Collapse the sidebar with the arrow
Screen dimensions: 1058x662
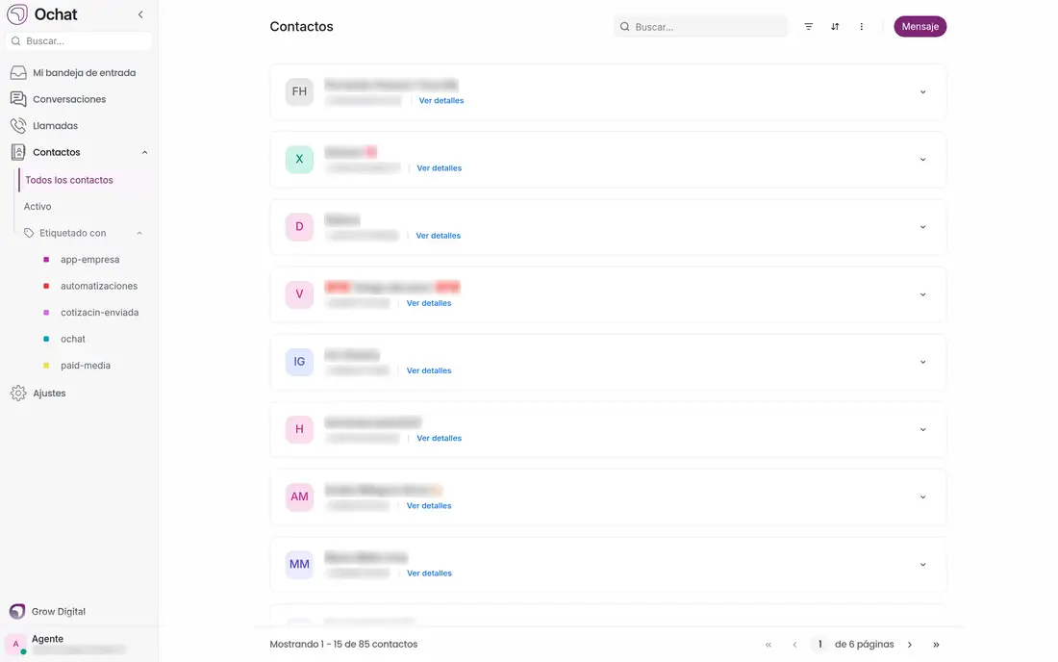click(x=140, y=14)
